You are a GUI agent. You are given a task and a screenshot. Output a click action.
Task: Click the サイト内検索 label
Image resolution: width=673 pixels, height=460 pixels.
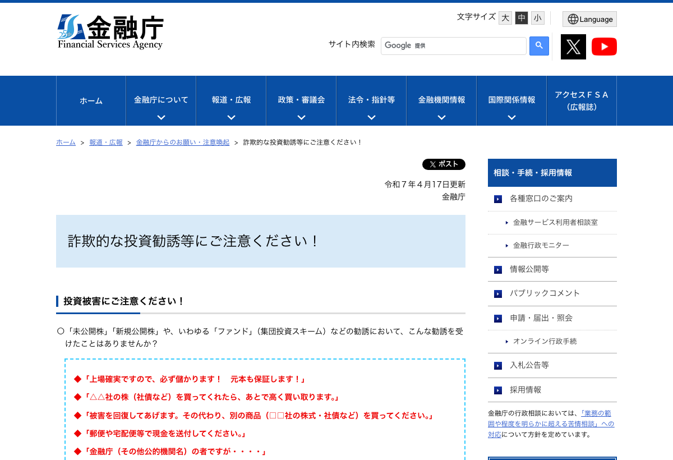point(352,44)
